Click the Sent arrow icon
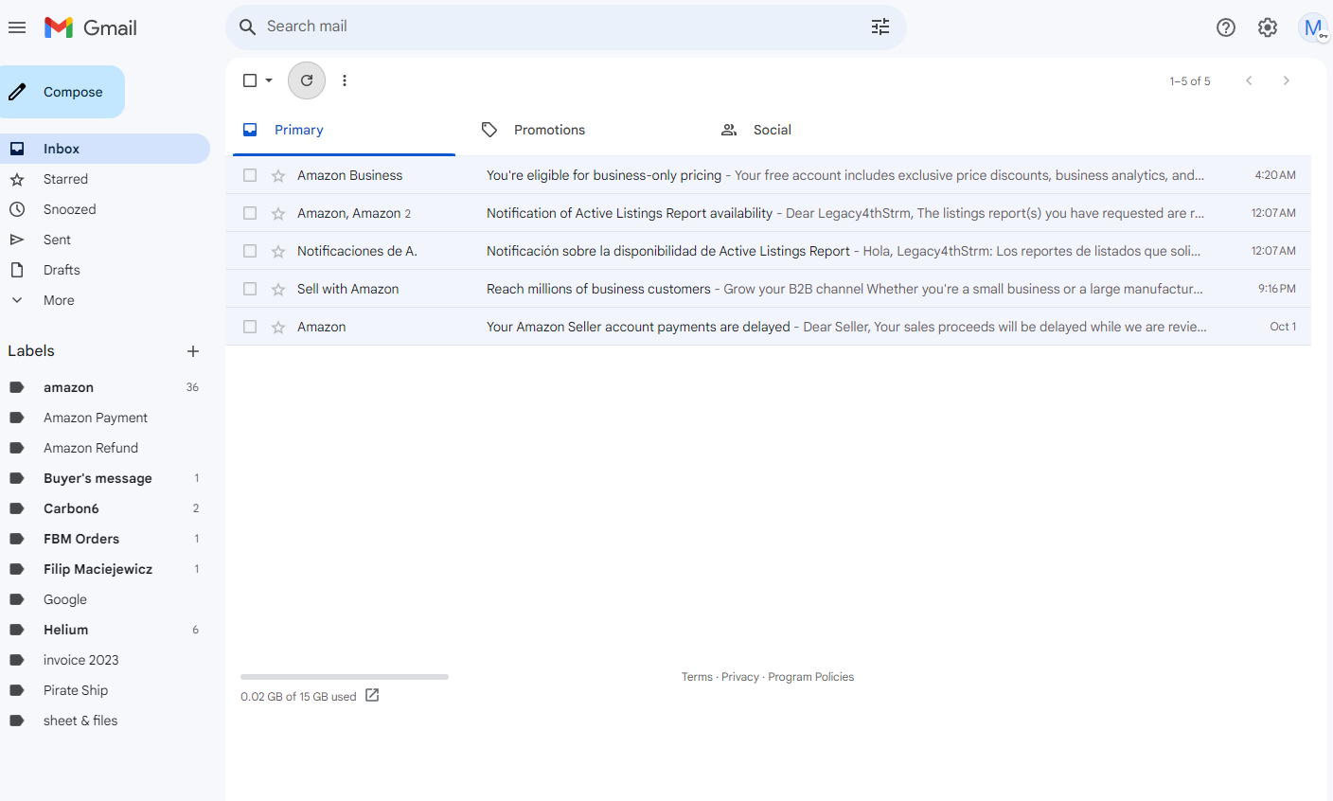 17,240
